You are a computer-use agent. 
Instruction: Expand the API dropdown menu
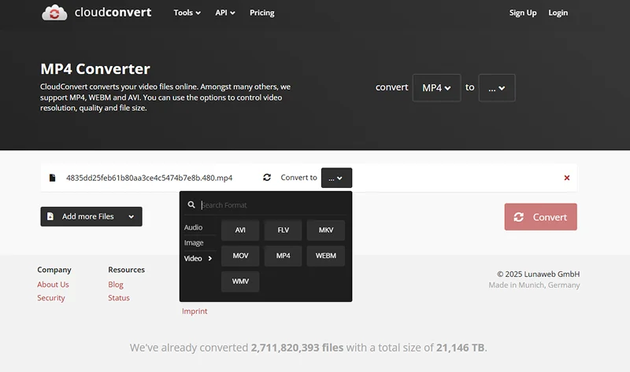[225, 13]
